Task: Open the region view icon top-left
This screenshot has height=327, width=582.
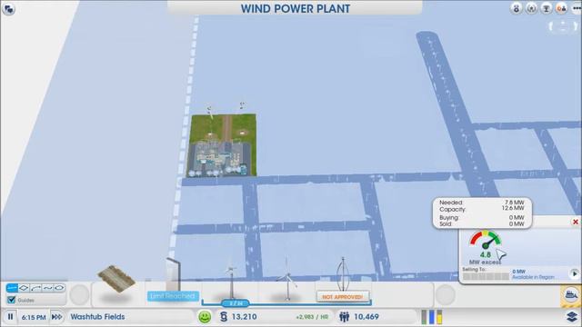Action: [8, 9]
